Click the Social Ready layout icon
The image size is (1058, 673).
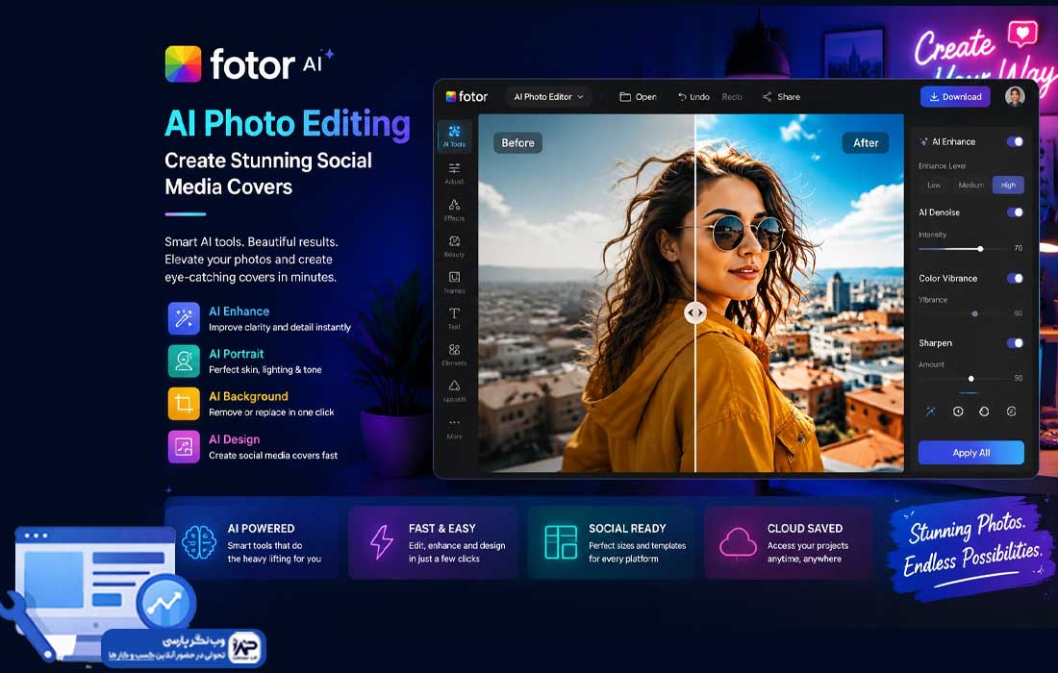click(561, 542)
